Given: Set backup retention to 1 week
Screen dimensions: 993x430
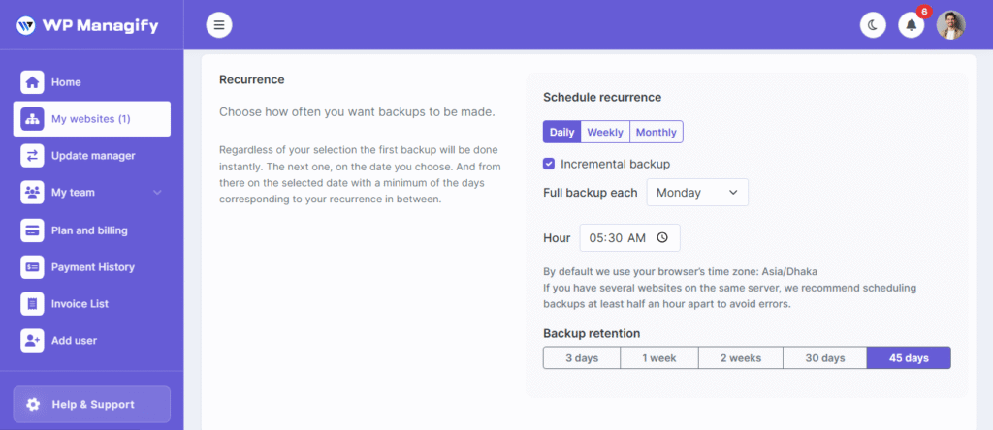Looking at the screenshot, I should (x=659, y=358).
